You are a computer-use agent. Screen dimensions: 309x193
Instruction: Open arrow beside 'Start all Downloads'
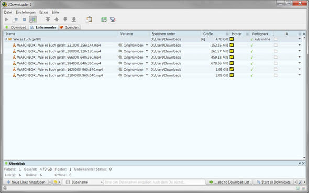tap(295, 182)
